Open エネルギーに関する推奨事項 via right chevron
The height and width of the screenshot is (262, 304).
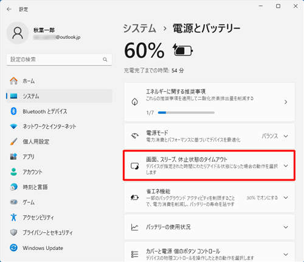286,102
